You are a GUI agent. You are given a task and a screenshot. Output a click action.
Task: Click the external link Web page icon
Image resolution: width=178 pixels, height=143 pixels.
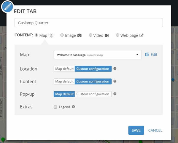(142, 35)
